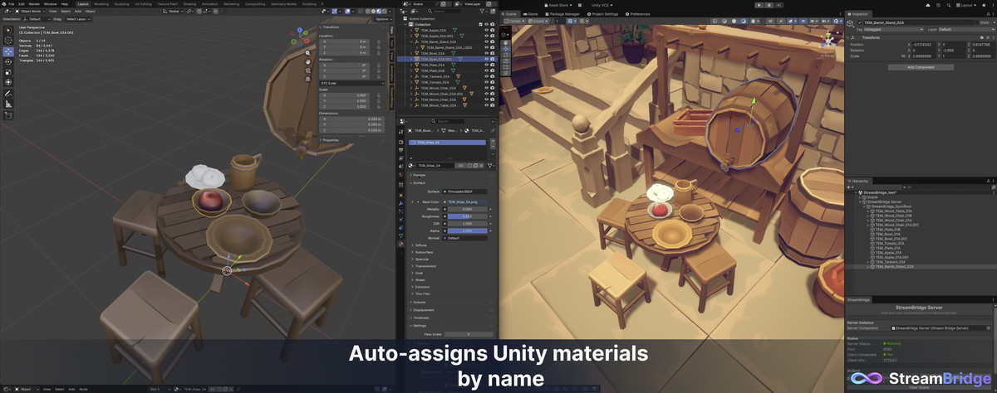Image resolution: width=997 pixels, height=393 pixels.
Task: Click Unity scene orientation gizmo
Action: 829,39
